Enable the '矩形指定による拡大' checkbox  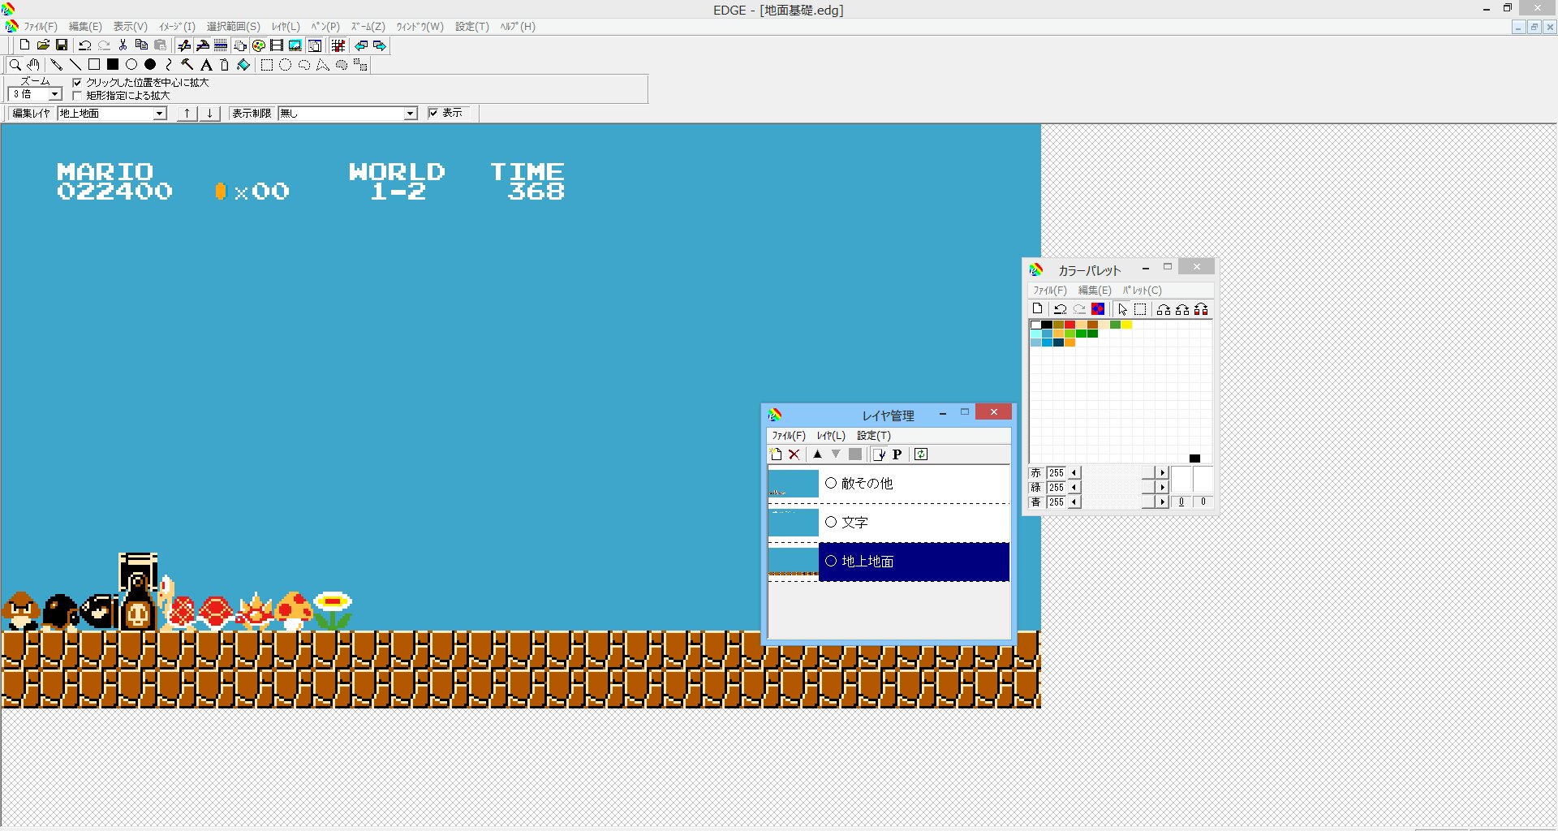(x=77, y=96)
